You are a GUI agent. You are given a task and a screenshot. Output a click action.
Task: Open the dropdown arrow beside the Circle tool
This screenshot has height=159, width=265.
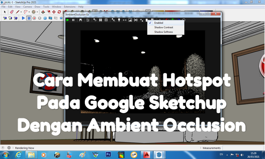(37, 12)
